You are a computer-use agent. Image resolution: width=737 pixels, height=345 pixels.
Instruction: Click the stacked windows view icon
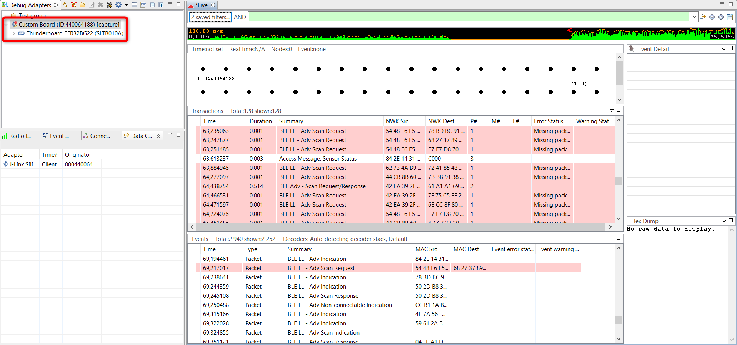coord(143,5)
